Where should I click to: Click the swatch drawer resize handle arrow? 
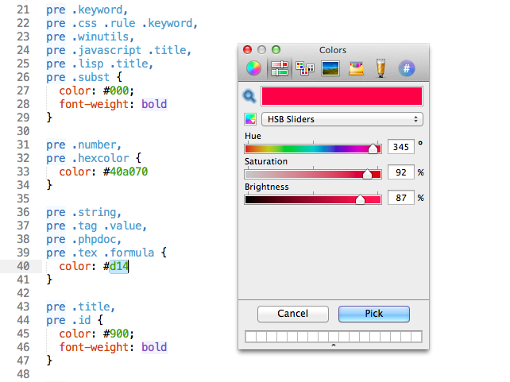click(x=334, y=345)
